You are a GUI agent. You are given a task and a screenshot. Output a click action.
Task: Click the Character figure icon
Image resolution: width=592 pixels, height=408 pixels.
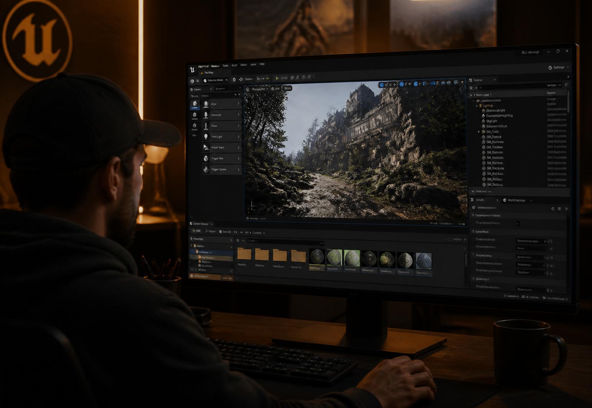click(206, 115)
